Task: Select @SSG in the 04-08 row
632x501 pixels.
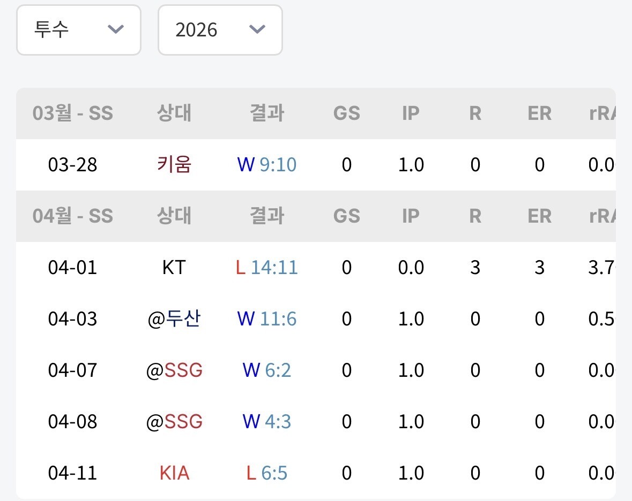Action: tap(174, 422)
